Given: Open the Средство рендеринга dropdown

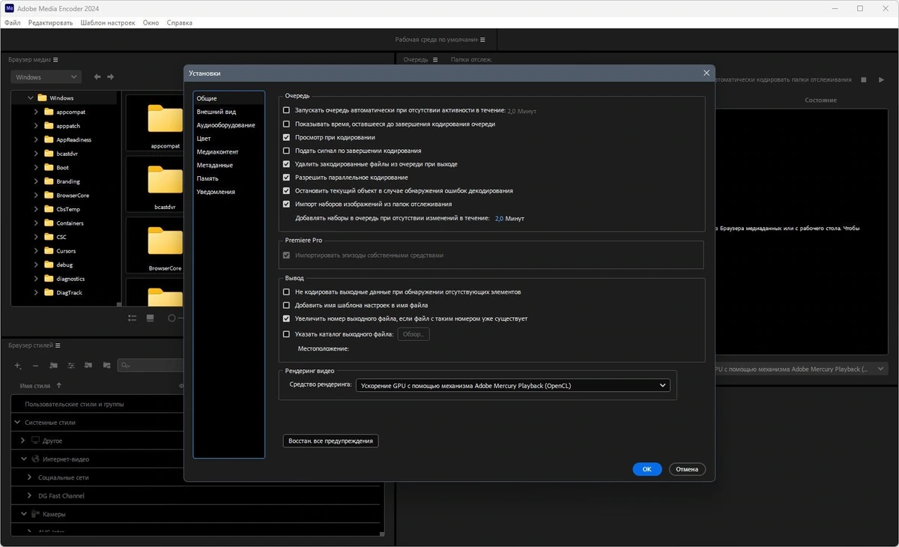Looking at the screenshot, I should [x=512, y=385].
